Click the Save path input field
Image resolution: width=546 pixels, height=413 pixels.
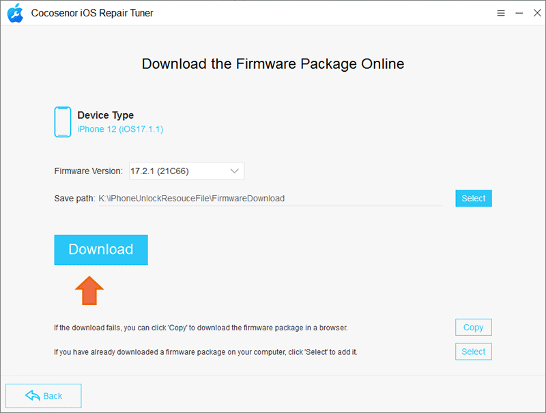pyautogui.click(x=270, y=199)
